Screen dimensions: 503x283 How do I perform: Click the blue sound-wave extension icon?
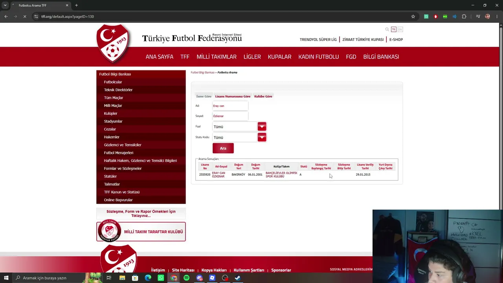pyautogui.click(x=454, y=17)
